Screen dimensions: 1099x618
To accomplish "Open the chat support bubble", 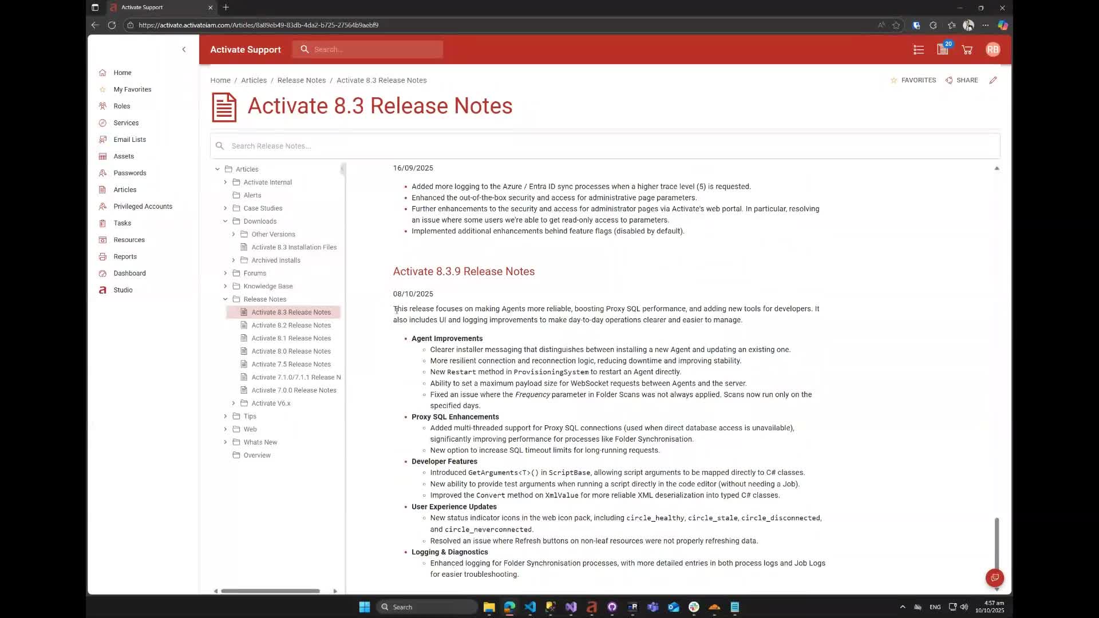I will 995,577.
